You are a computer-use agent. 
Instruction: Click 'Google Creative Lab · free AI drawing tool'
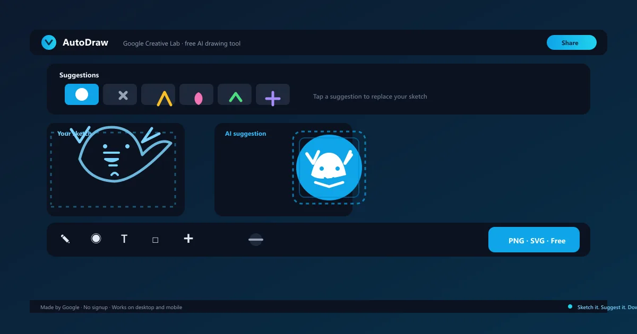click(x=182, y=43)
